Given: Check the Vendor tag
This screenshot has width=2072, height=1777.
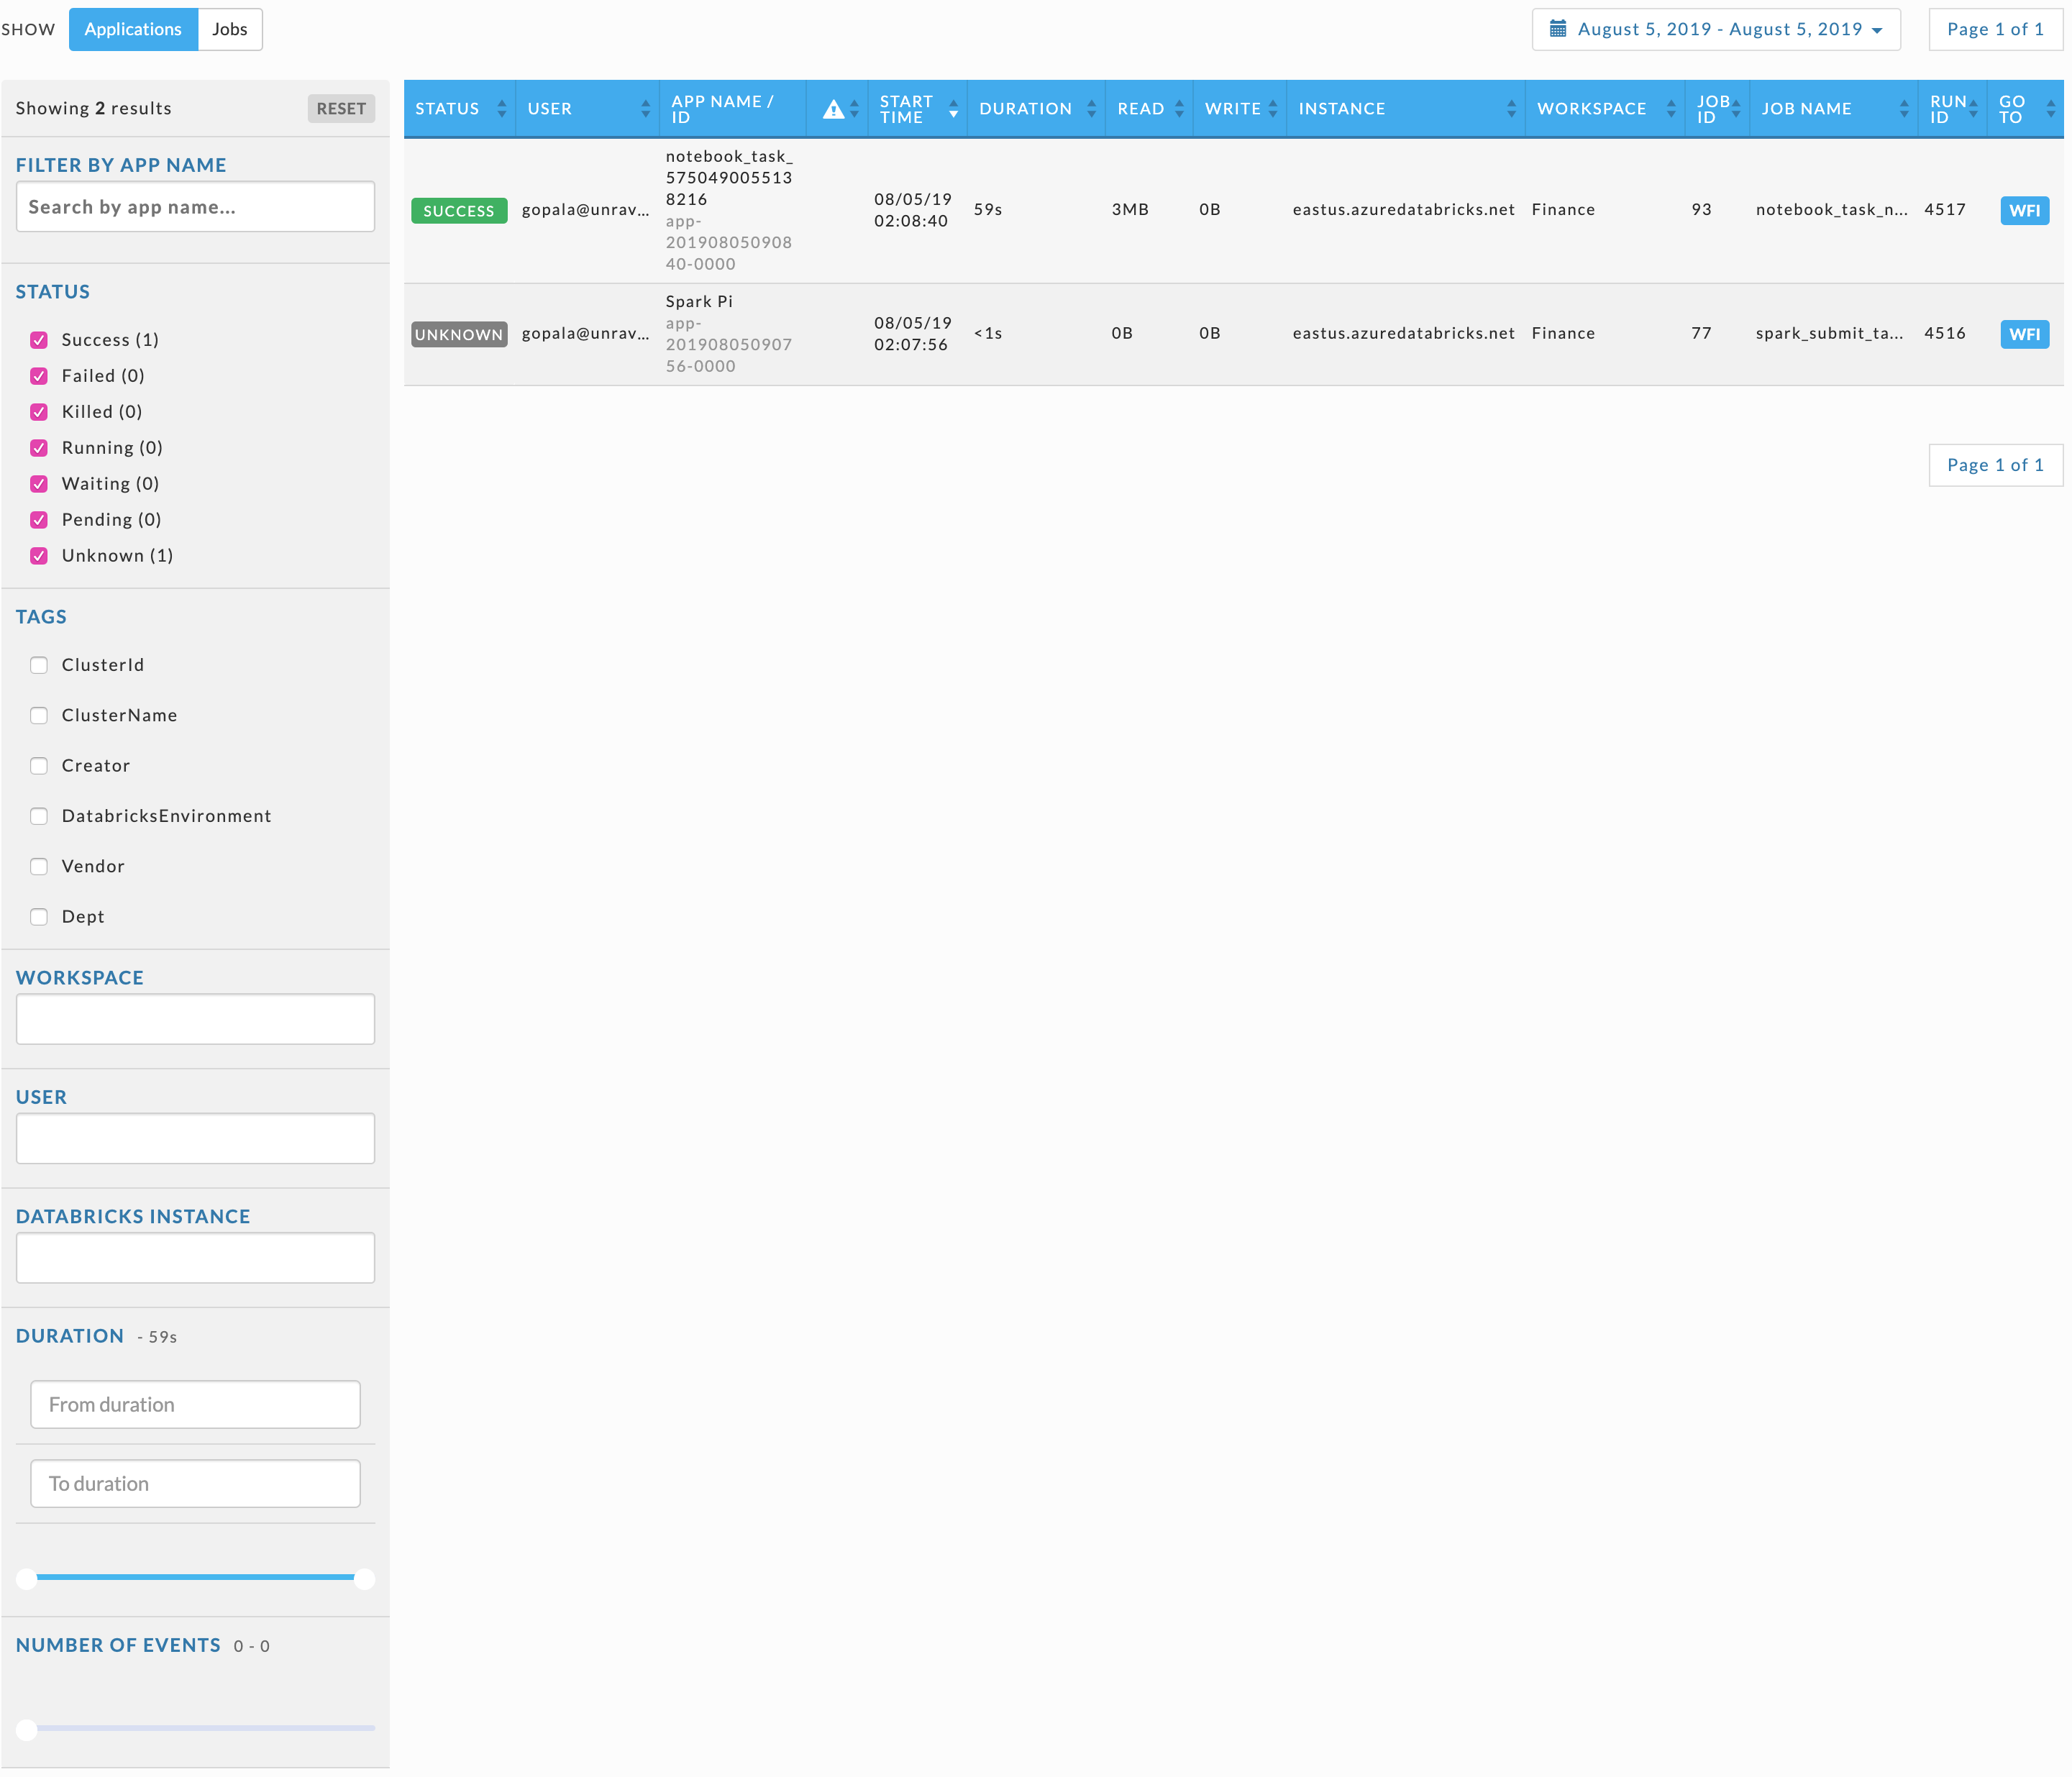Looking at the screenshot, I should [39, 866].
